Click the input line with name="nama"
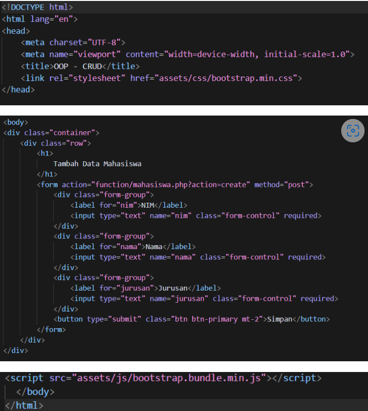The height and width of the screenshot is (411, 368). 197,257
